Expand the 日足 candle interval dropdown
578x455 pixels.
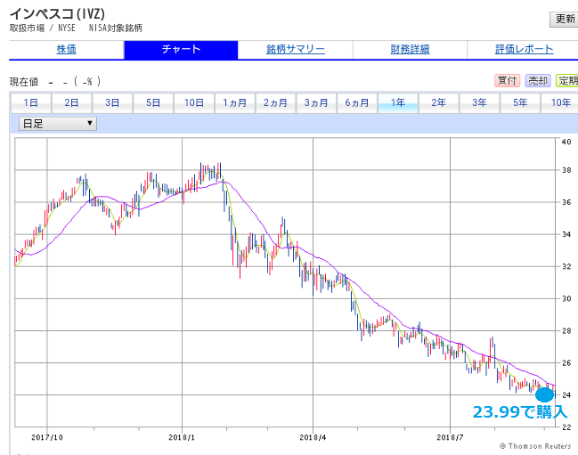tap(58, 124)
